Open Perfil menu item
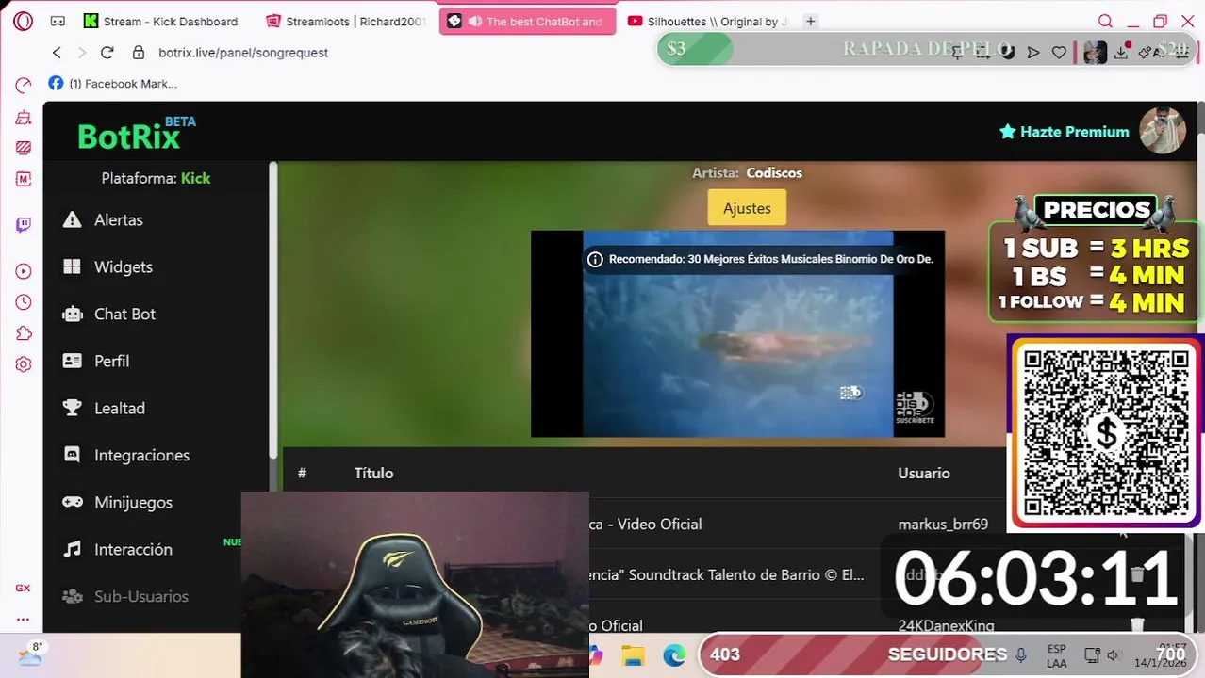Screen dimensions: 1205x678 tap(96, 361)
